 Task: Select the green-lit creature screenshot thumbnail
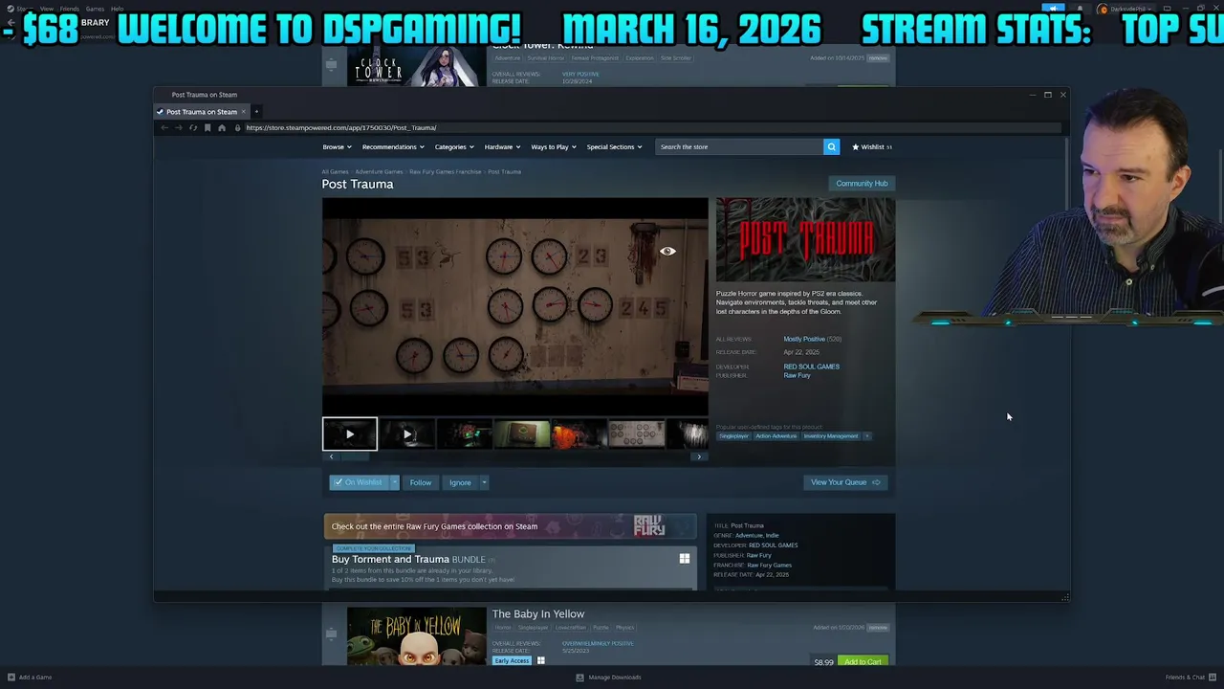coord(465,434)
